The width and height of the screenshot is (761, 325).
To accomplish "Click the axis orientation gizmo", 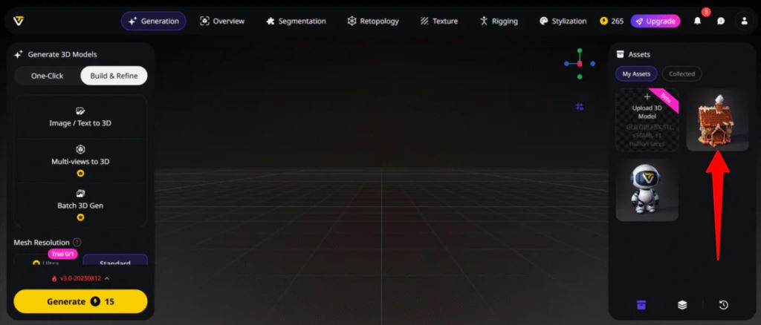I will coord(579,64).
